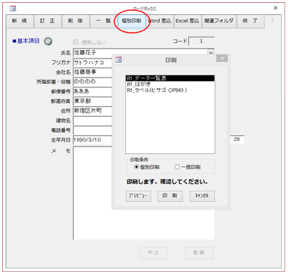The image size is (288, 274).
Task: Click the プレビュー button in print dialog
Action: 138,196
